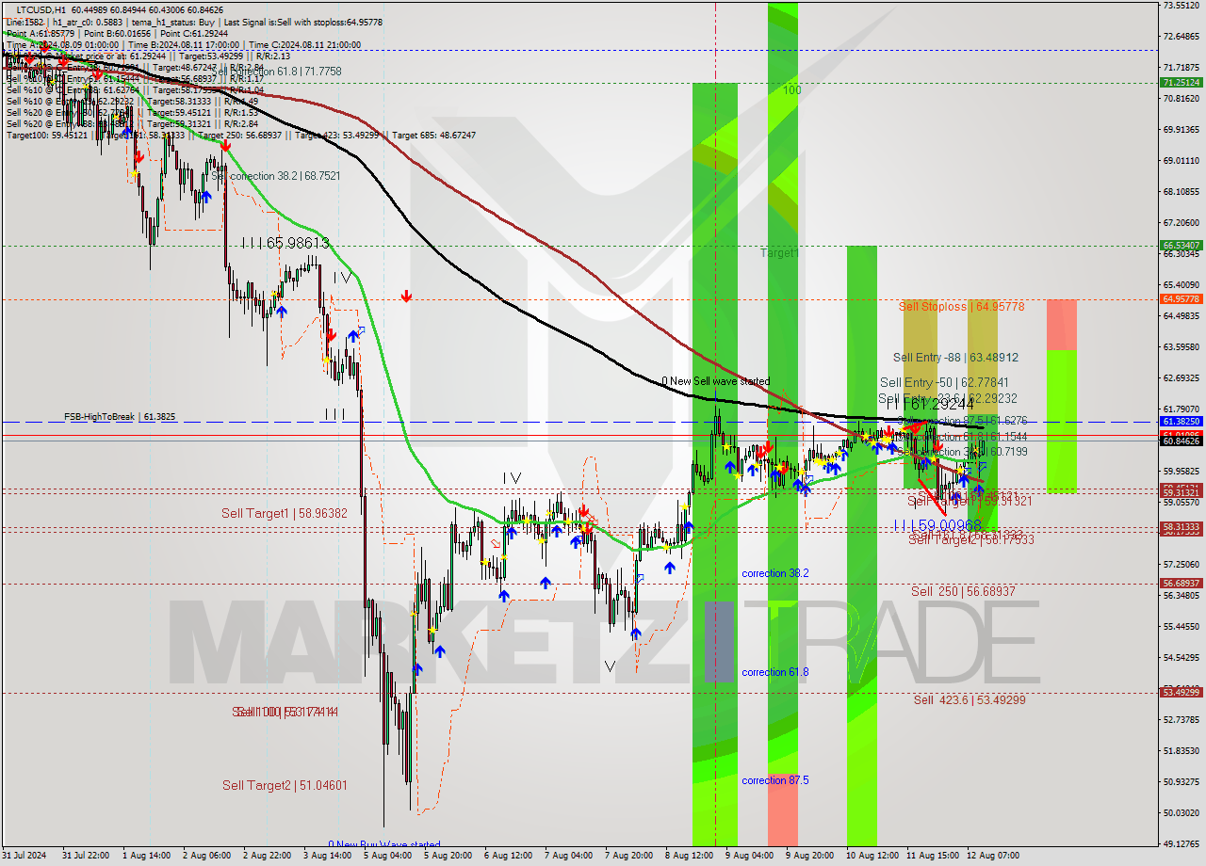Select the 'Sell Target2 | 51.04601' label

(285, 785)
